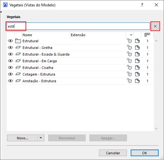The height and width of the screenshot is (160, 164).
Task: Sort by intersection group column header icon
Action: [147, 35]
